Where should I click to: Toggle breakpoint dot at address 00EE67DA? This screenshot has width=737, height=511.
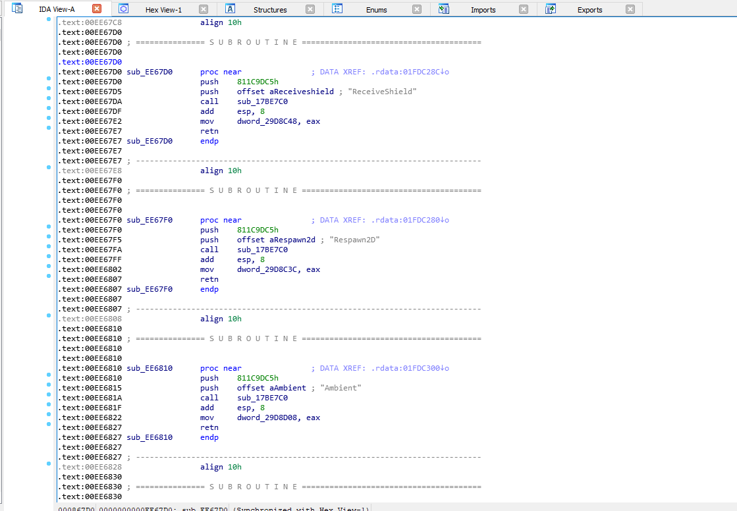click(49, 98)
